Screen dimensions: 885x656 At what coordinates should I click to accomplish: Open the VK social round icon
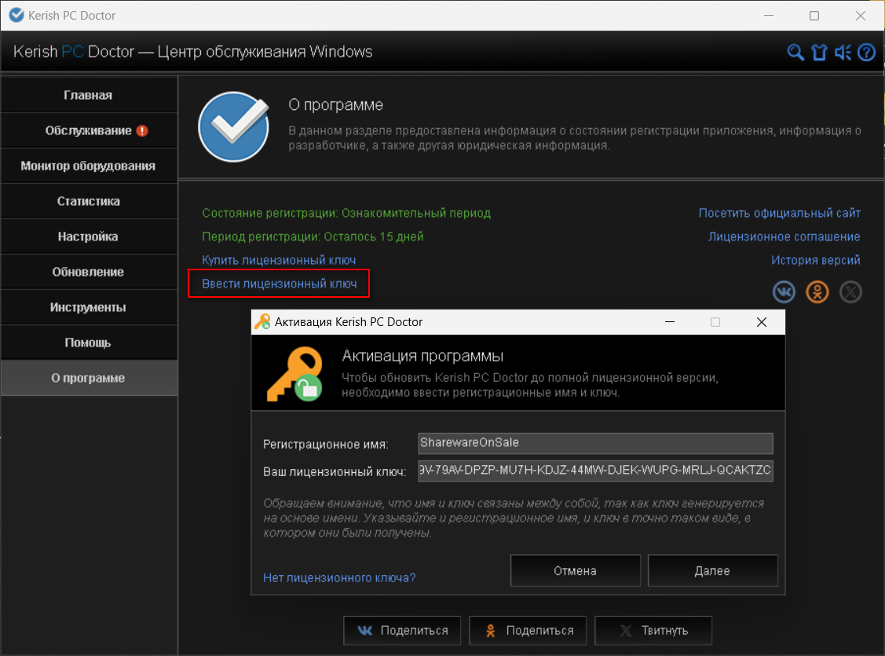[x=784, y=292]
